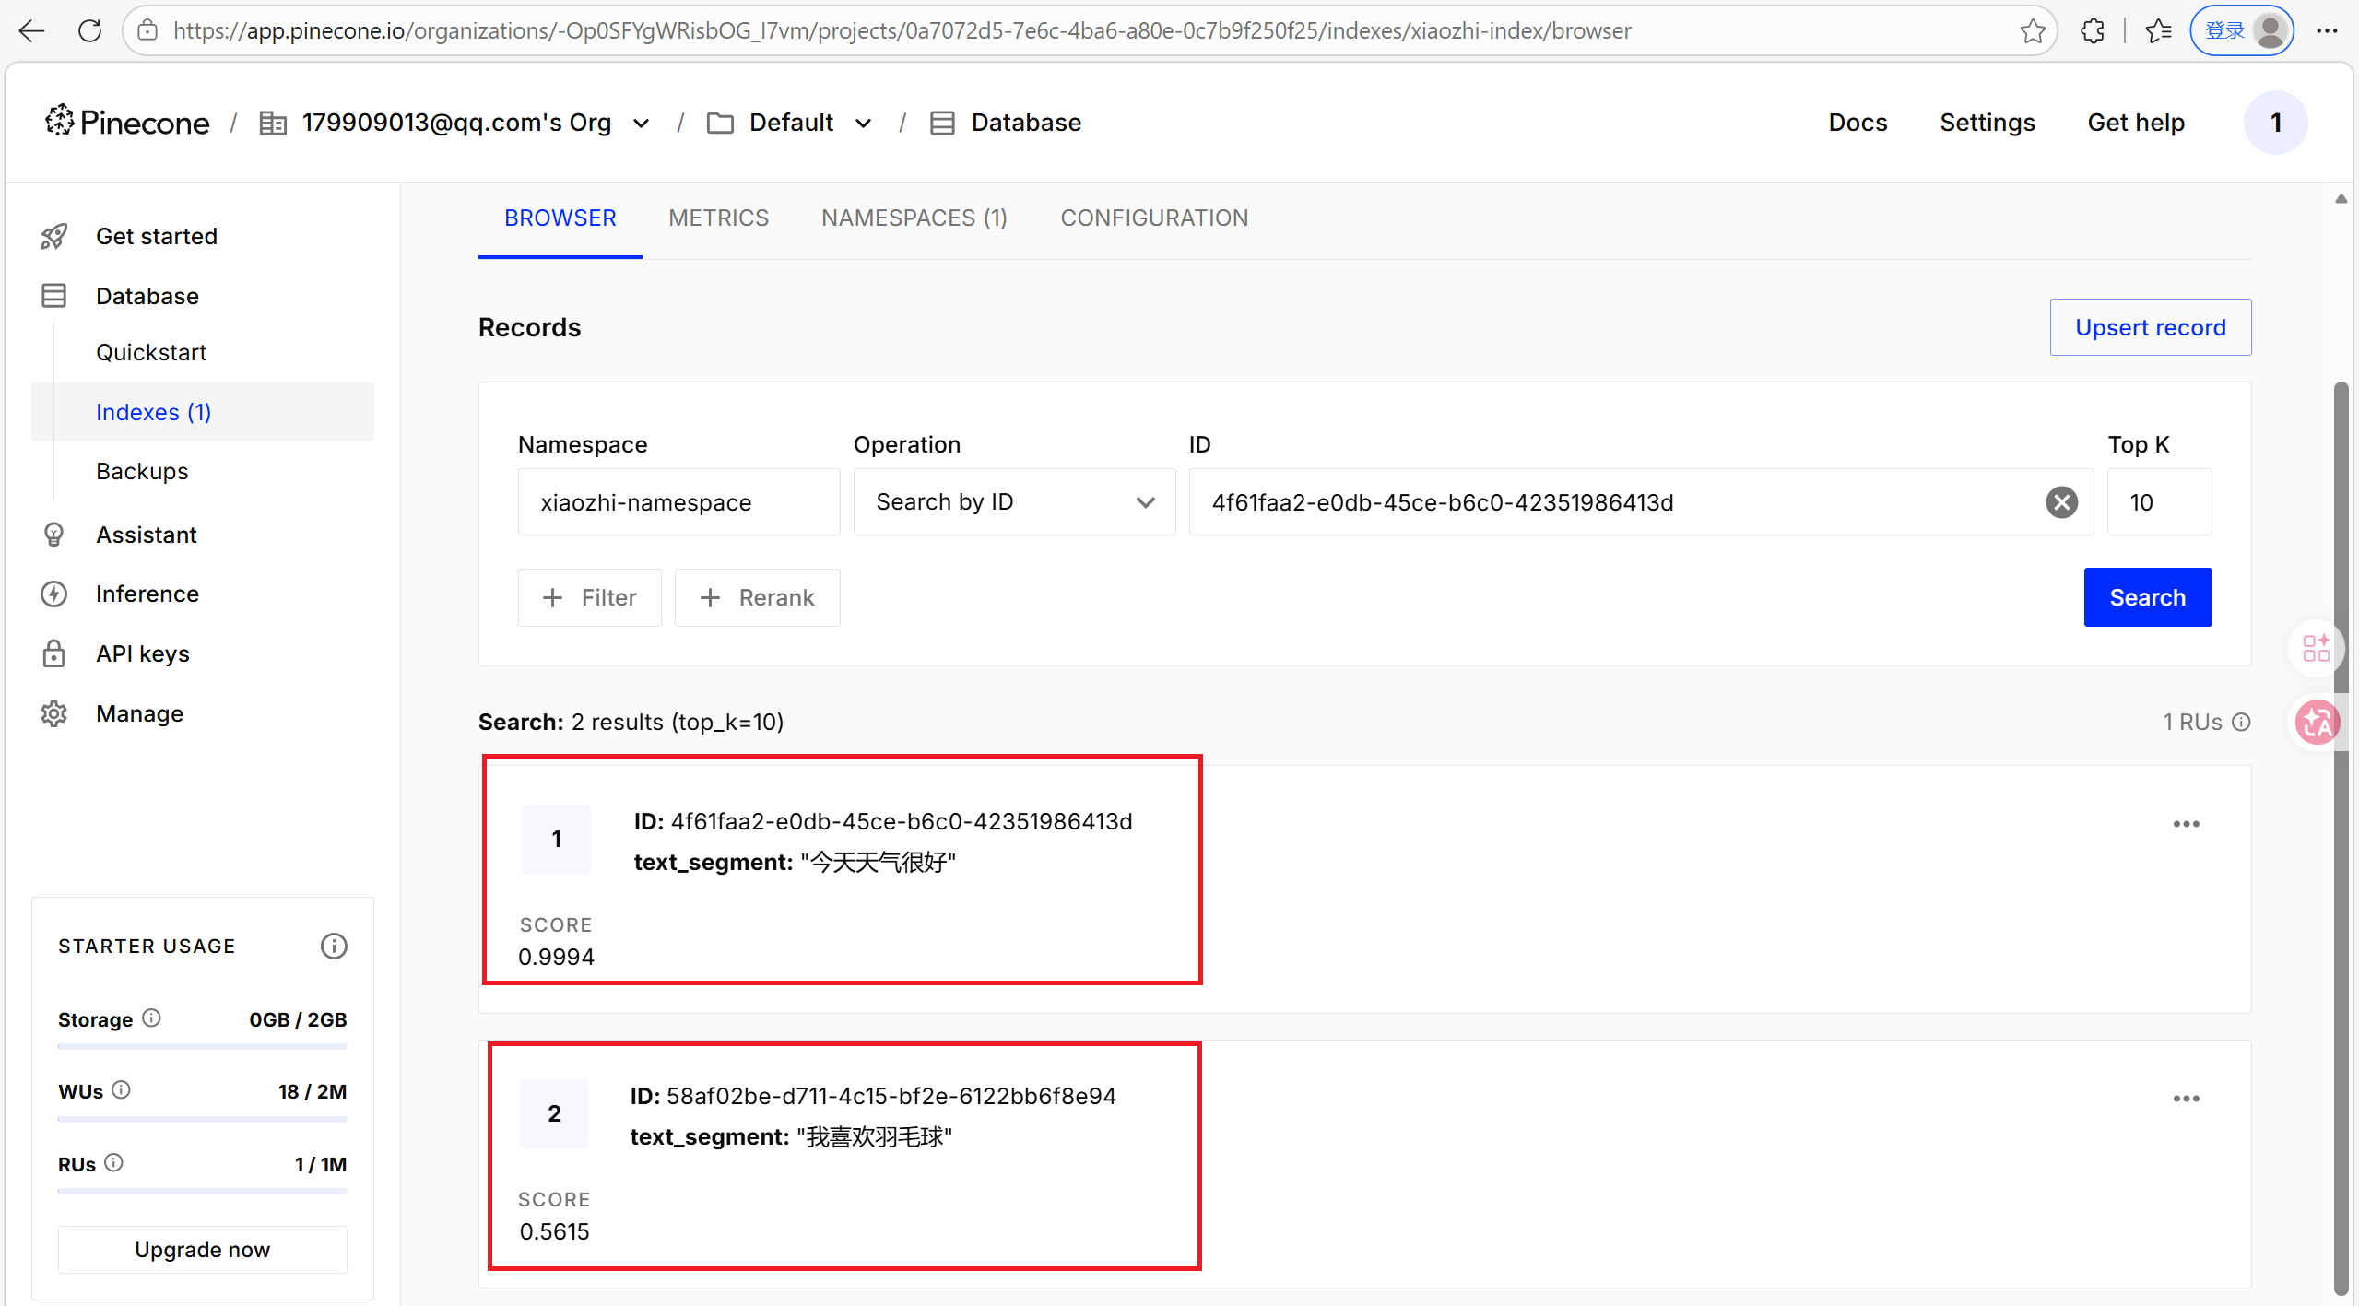Open the Assistant lightbulb icon
Viewport: 2359px width, 1306px height.
tap(53, 535)
